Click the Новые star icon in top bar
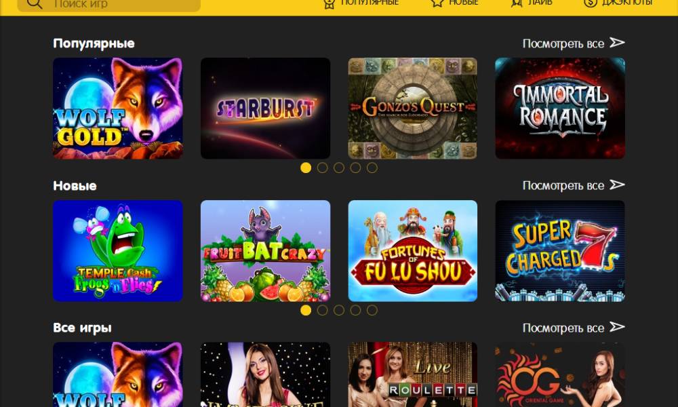This screenshot has width=678, height=407. [437, 3]
